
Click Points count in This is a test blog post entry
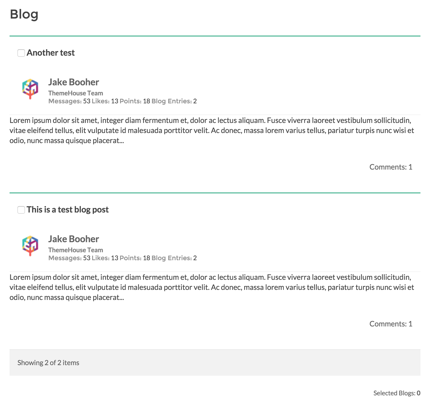tap(146, 258)
